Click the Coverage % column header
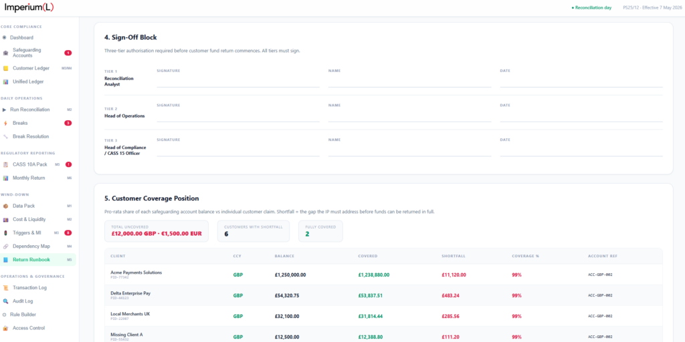The image size is (685, 342). (x=526, y=256)
